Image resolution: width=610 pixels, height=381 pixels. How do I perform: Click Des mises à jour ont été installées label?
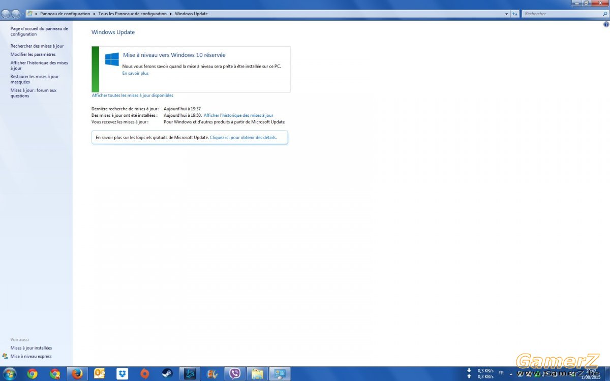[125, 115]
